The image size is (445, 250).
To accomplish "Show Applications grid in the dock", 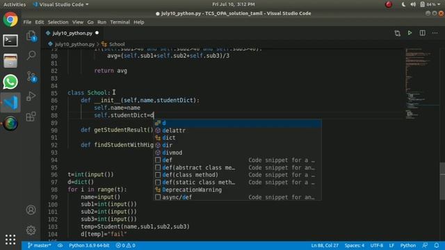I will (10, 240).
